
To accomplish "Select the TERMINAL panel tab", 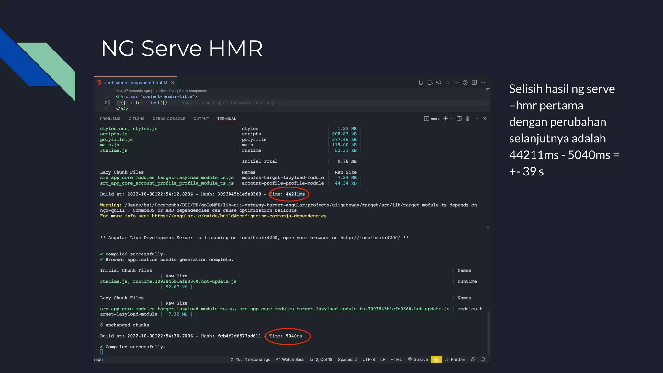I will [x=227, y=119].
